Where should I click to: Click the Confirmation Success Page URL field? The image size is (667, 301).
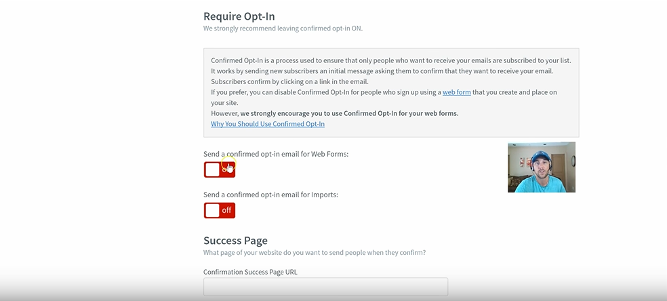tap(325, 287)
